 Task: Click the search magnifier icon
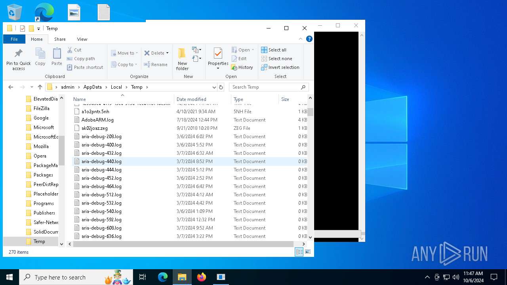pyautogui.click(x=303, y=87)
